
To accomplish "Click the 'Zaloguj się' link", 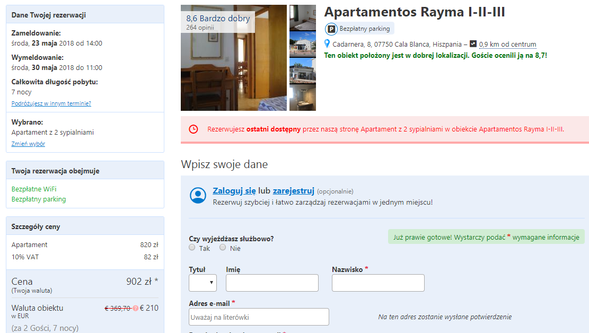I will coord(234,191).
